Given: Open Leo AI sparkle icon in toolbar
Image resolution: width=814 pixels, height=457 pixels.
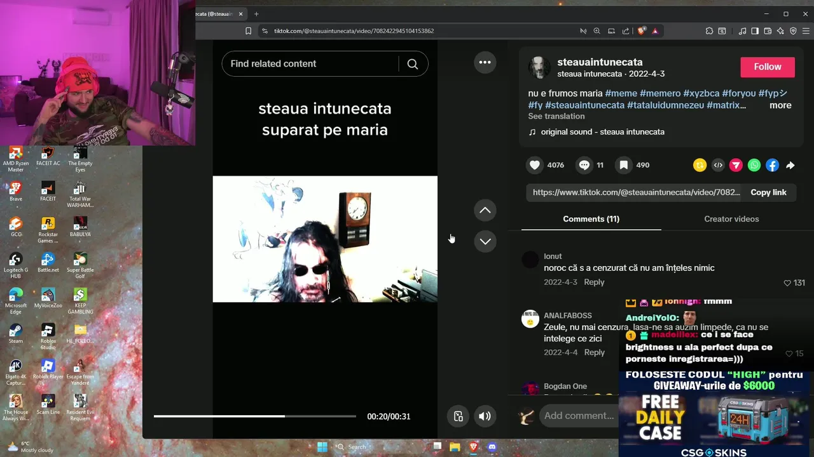Looking at the screenshot, I should [x=780, y=30].
